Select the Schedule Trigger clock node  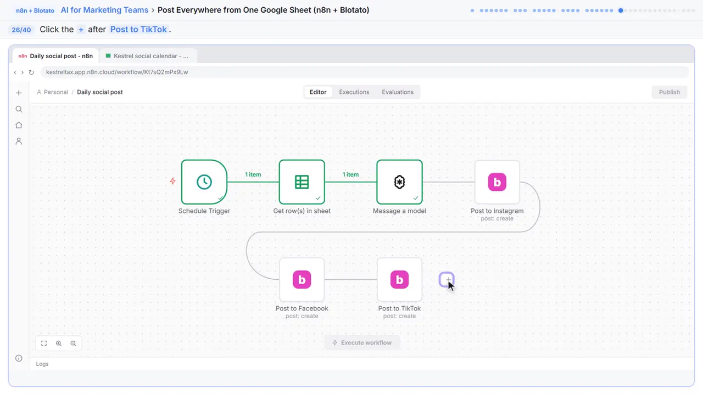(204, 182)
